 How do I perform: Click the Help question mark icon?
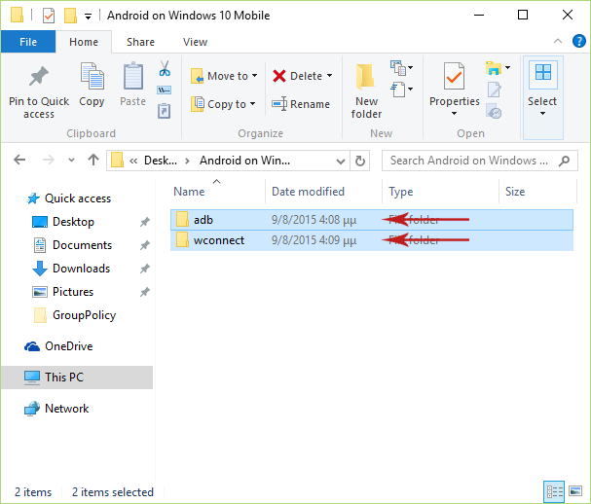[578, 41]
